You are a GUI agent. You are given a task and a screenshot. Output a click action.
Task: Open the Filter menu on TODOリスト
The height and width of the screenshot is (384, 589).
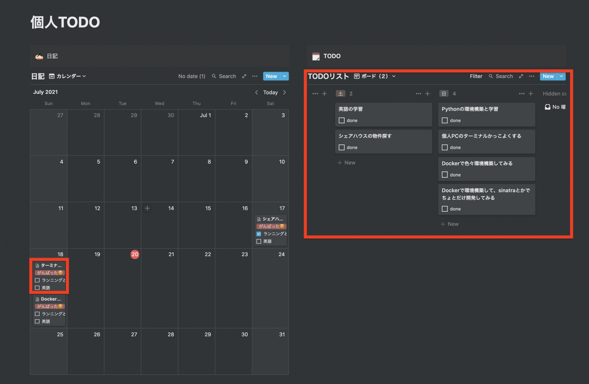[x=476, y=76]
